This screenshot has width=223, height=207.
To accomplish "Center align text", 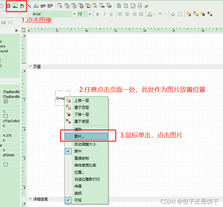I will pos(127,14).
